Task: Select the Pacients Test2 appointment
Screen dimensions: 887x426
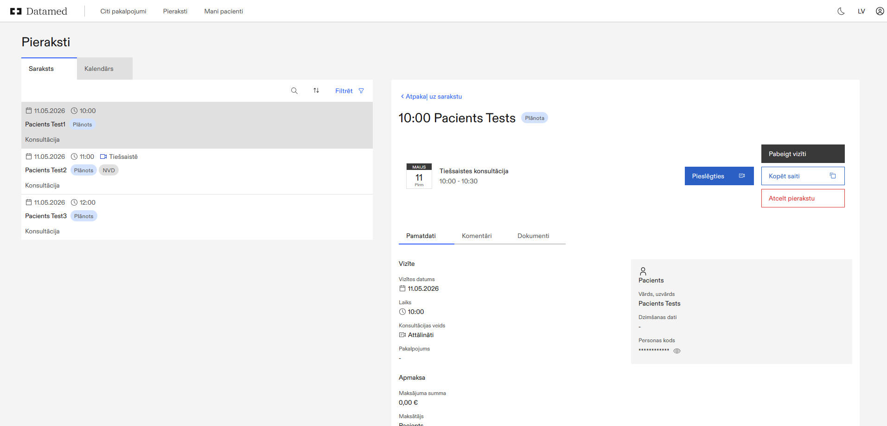Action: (197, 171)
